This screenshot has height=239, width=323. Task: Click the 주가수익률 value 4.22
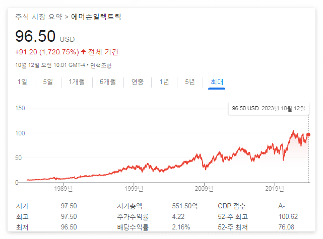point(178,216)
